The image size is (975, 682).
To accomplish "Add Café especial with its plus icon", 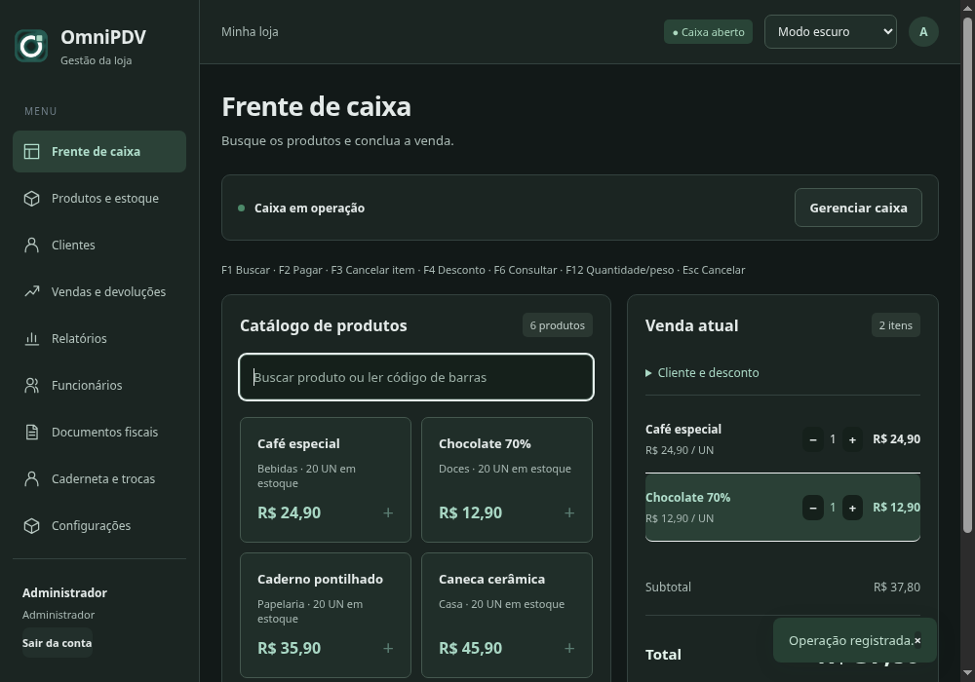I will click(x=388, y=512).
